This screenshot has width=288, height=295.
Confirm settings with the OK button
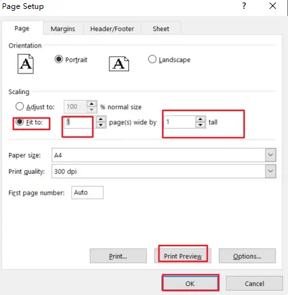(x=190, y=284)
